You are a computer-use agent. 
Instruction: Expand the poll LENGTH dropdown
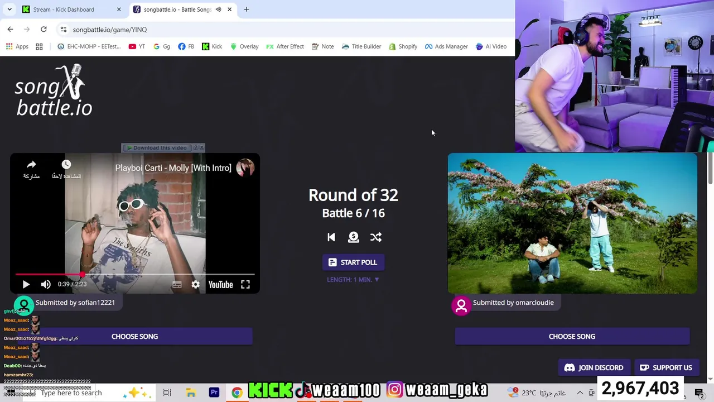click(x=353, y=279)
